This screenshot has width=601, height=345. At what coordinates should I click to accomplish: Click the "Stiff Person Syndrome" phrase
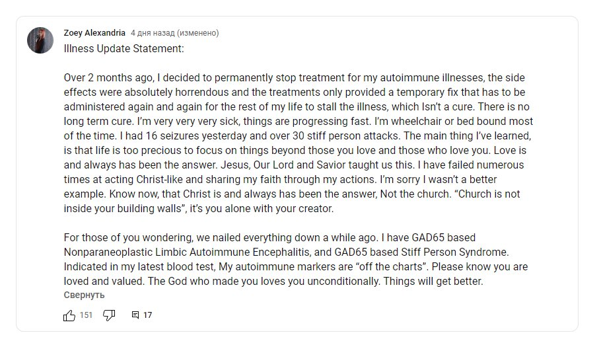[x=454, y=252]
